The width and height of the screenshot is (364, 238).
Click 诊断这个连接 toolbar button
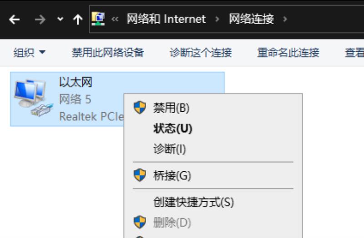point(201,53)
